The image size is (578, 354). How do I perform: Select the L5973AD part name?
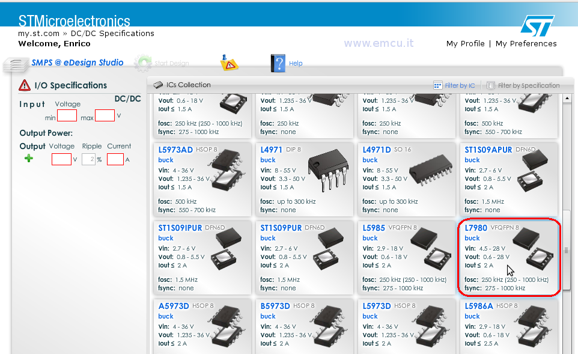175,150
